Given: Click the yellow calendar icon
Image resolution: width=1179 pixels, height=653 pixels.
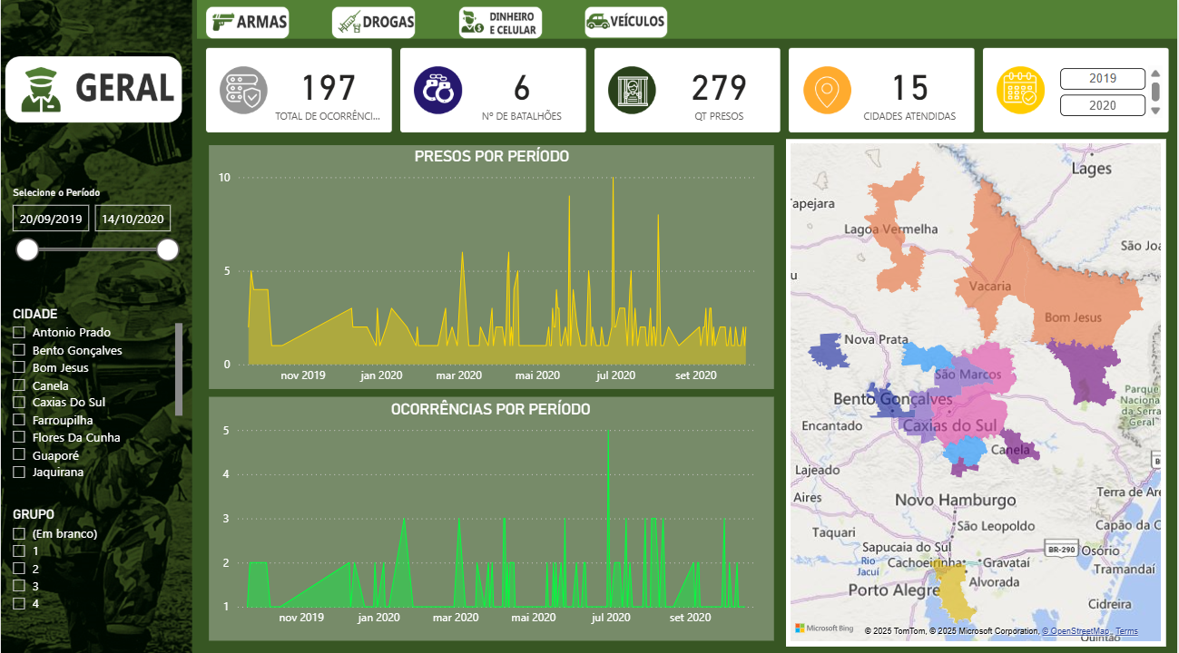Looking at the screenshot, I should click(1021, 91).
